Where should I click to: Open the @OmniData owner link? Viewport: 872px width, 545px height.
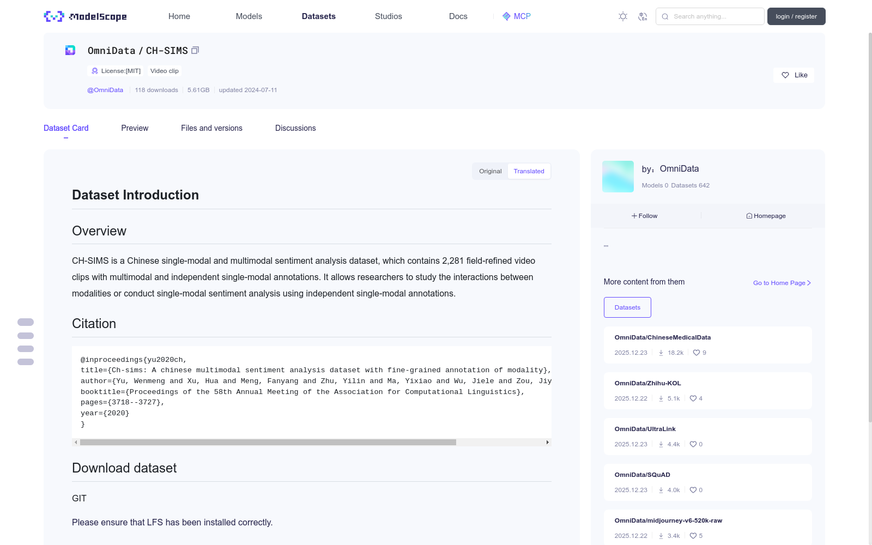coord(105,90)
